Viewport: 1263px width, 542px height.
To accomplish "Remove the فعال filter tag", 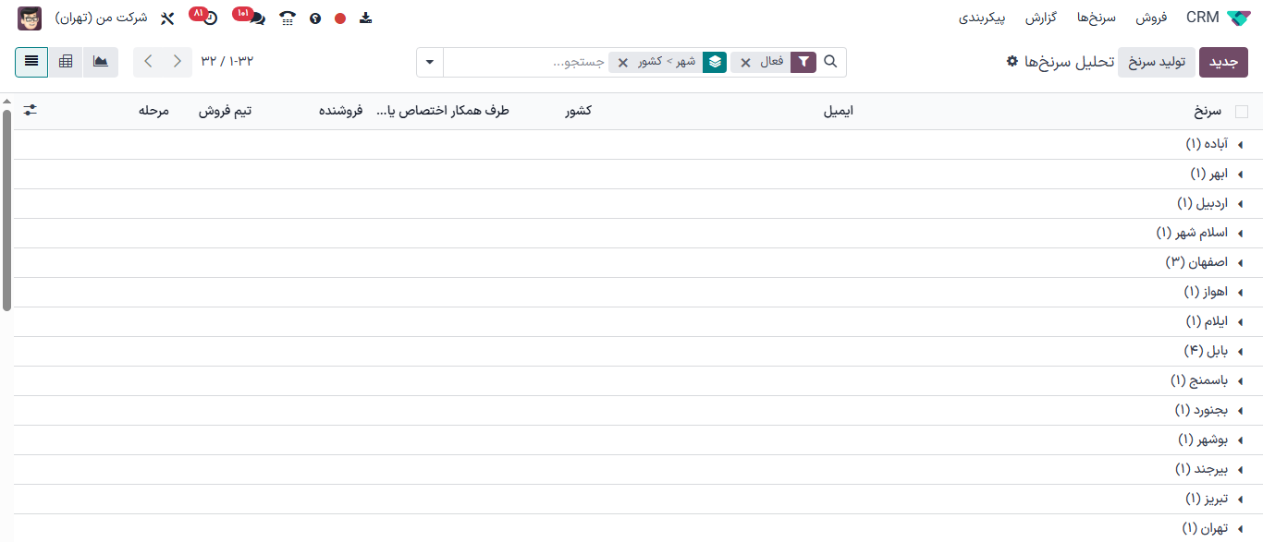I will coord(746,62).
